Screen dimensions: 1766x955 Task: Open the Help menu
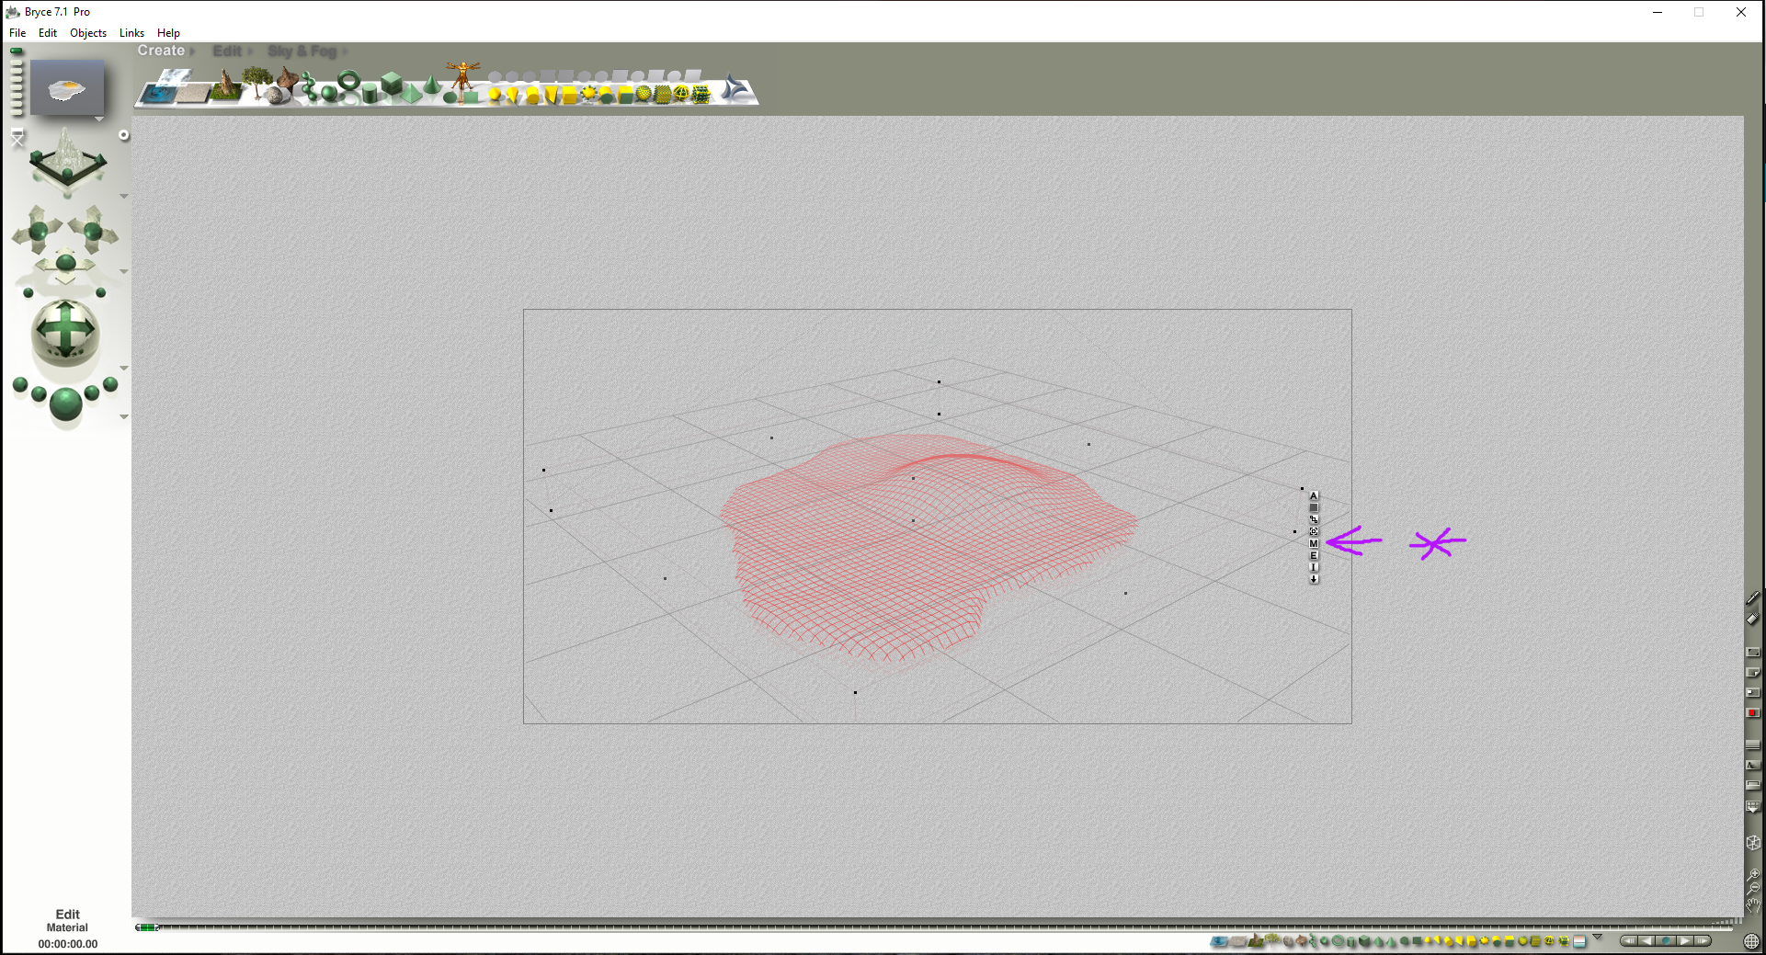click(x=168, y=33)
